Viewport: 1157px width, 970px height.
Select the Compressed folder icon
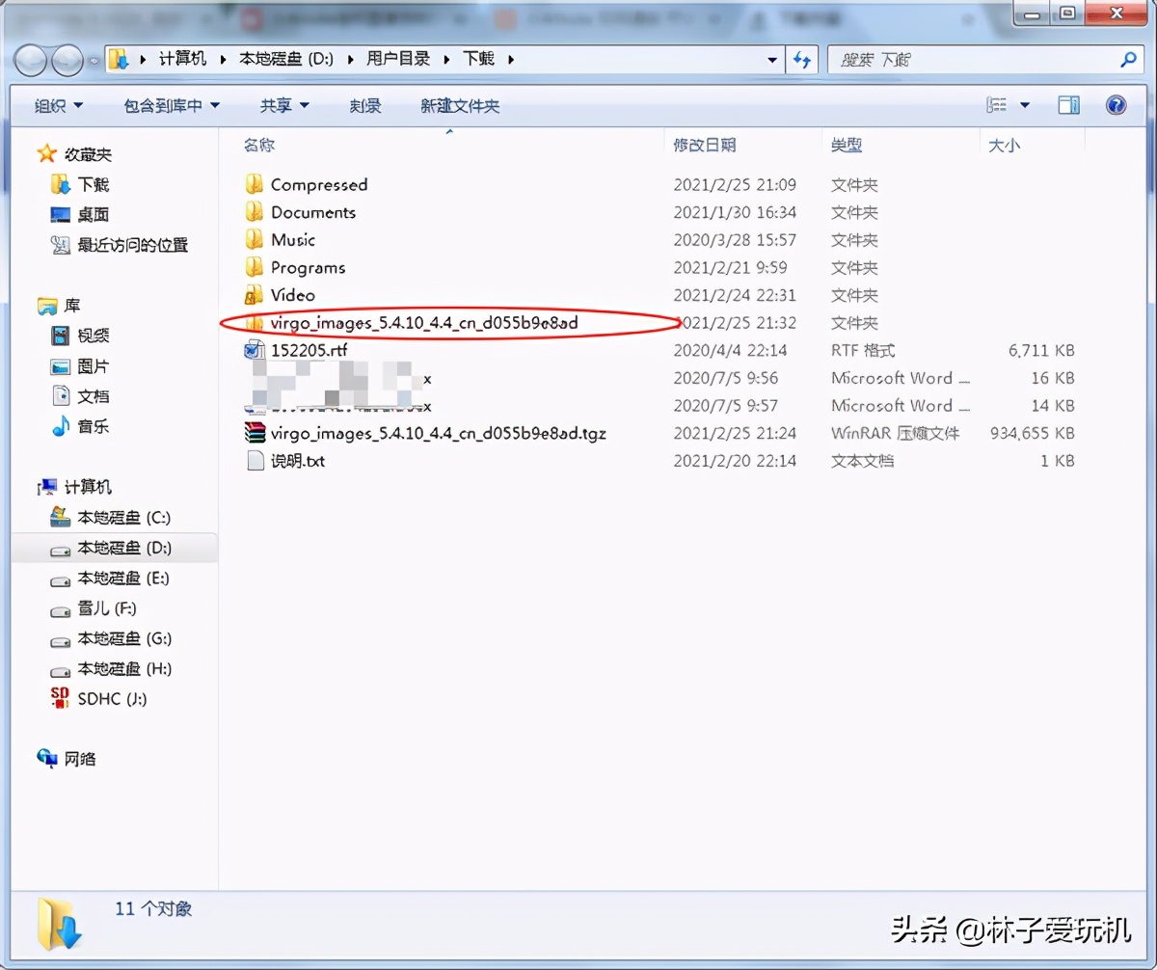255,184
